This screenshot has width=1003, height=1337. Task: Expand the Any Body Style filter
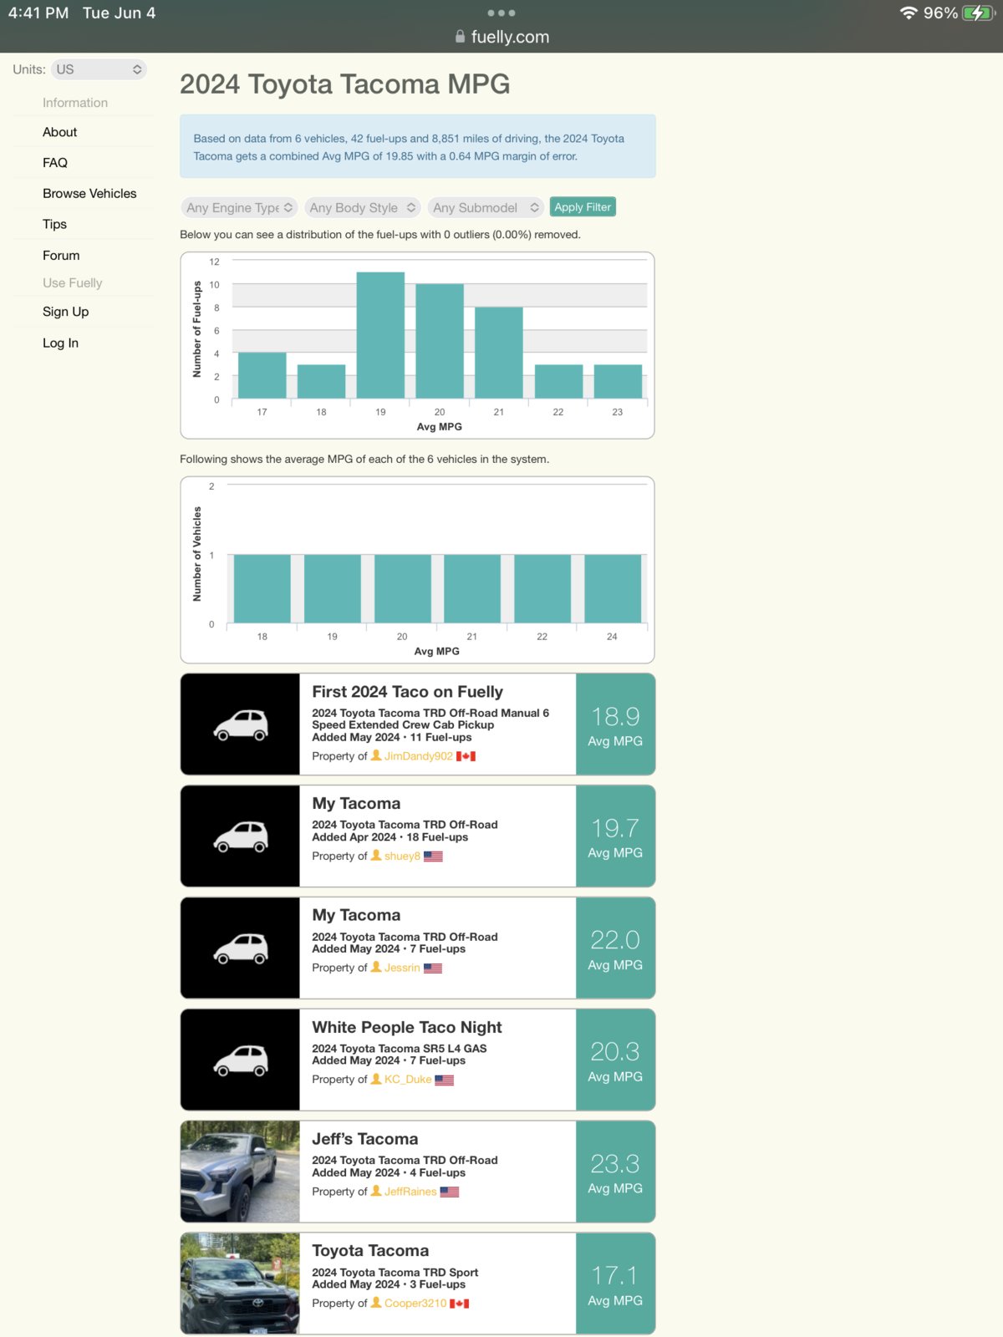point(363,207)
